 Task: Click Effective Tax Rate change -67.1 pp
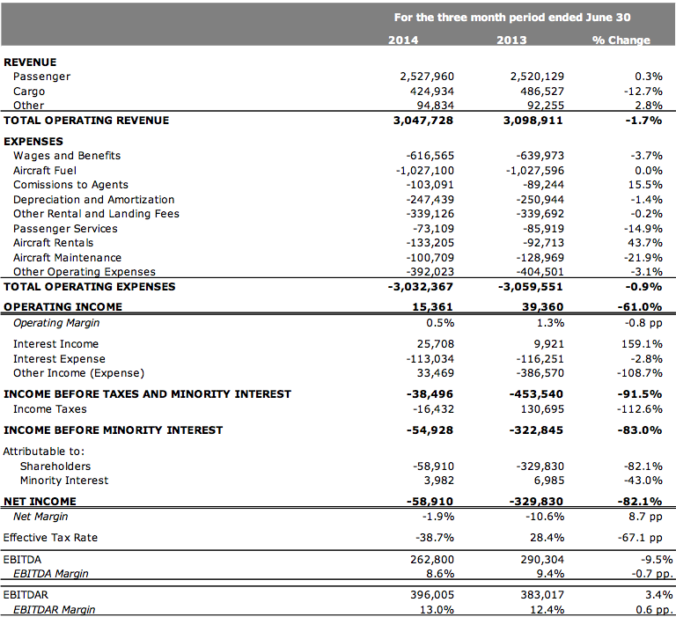641,538
